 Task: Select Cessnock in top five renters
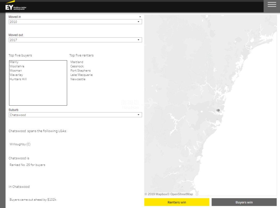pos(77,66)
